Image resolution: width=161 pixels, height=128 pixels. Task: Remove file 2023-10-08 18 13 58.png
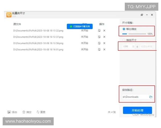coord(104,43)
